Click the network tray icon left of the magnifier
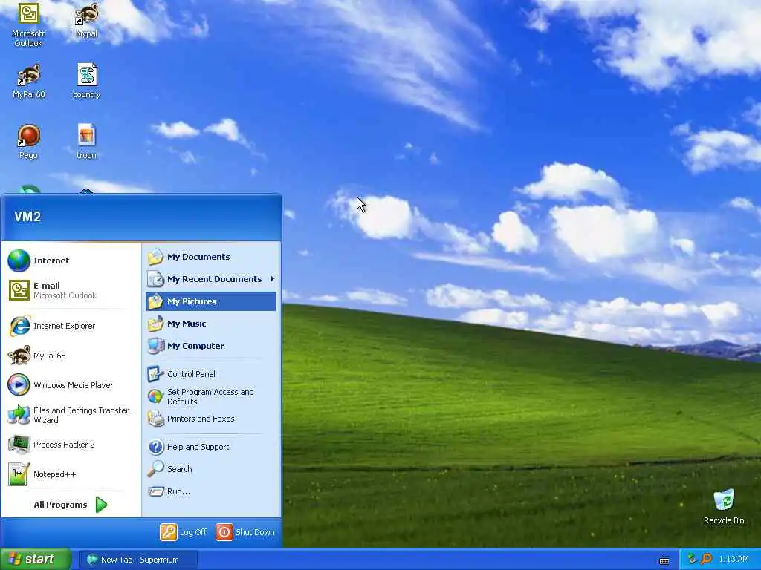 coord(693,560)
